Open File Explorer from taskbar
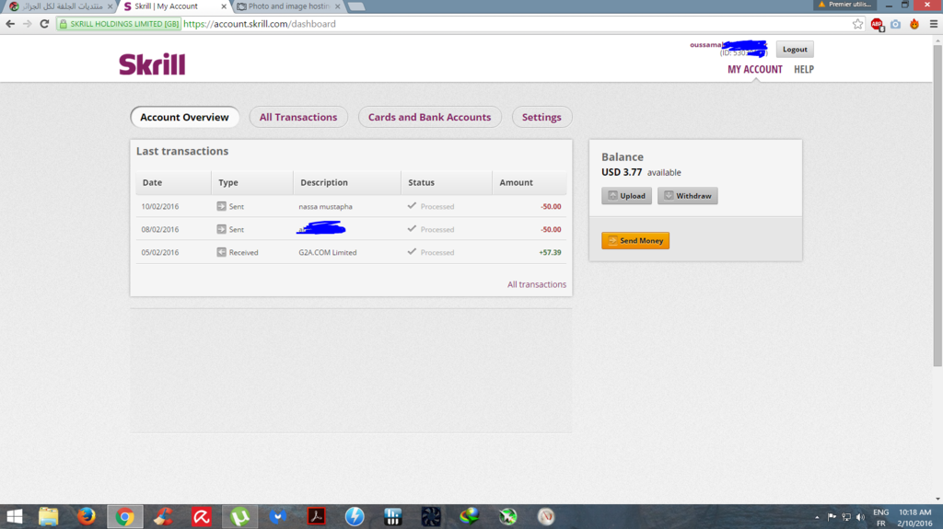The image size is (943, 529). [48, 516]
